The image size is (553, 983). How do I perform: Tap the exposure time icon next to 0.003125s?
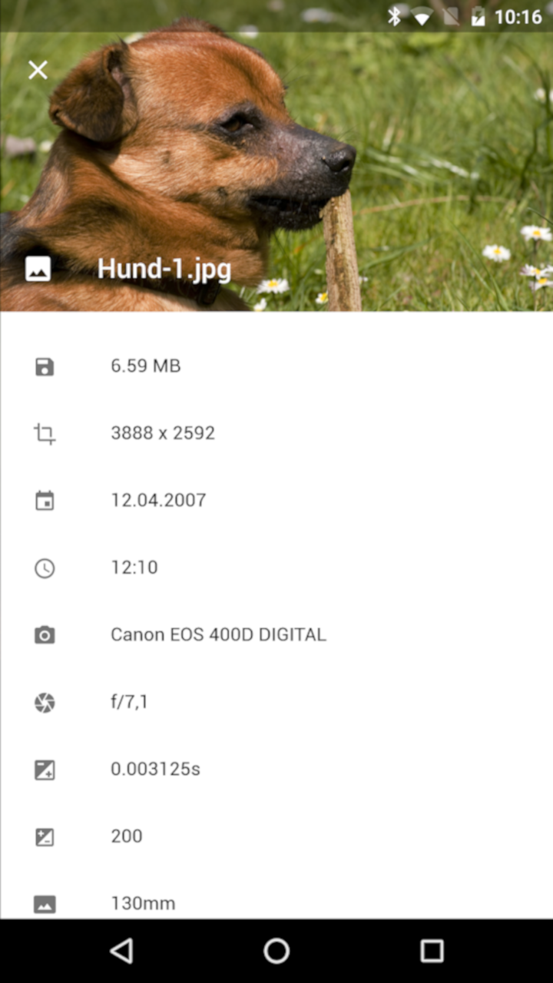tap(45, 770)
